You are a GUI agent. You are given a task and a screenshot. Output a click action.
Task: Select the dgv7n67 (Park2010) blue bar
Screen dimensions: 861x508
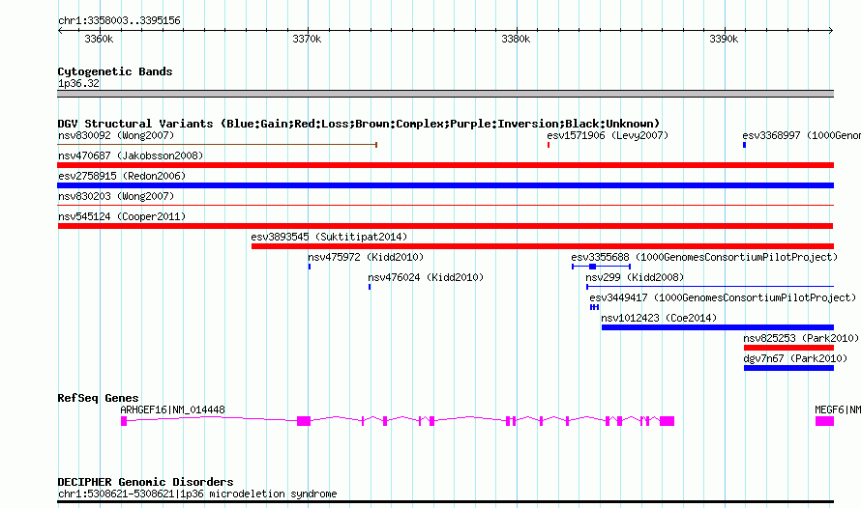point(788,368)
